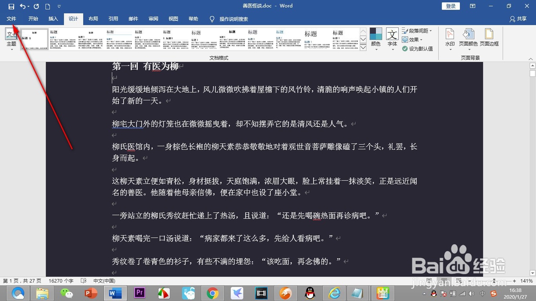Open the 水印 watermark dropdown
This screenshot has height=301, width=536.
(x=450, y=39)
